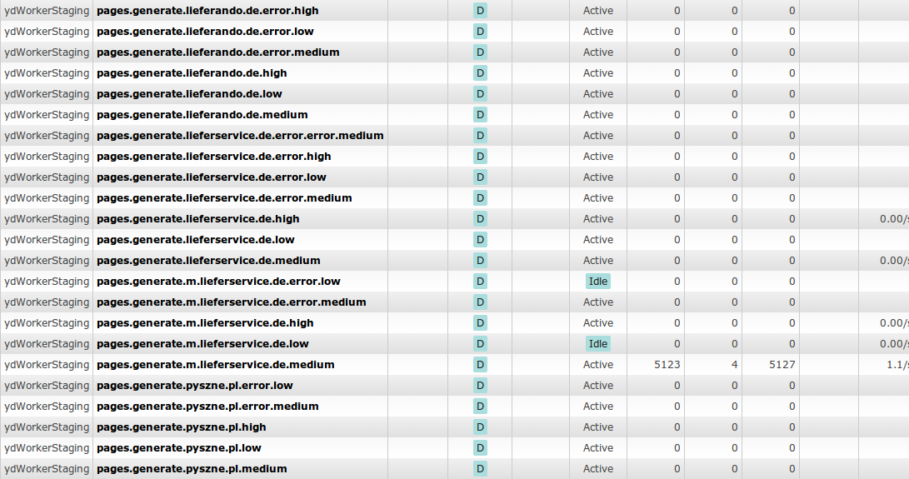Click D badge in lieferservice.de.error.error.medium row
Screen dimensions: 909x479
click(x=480, y=136)
